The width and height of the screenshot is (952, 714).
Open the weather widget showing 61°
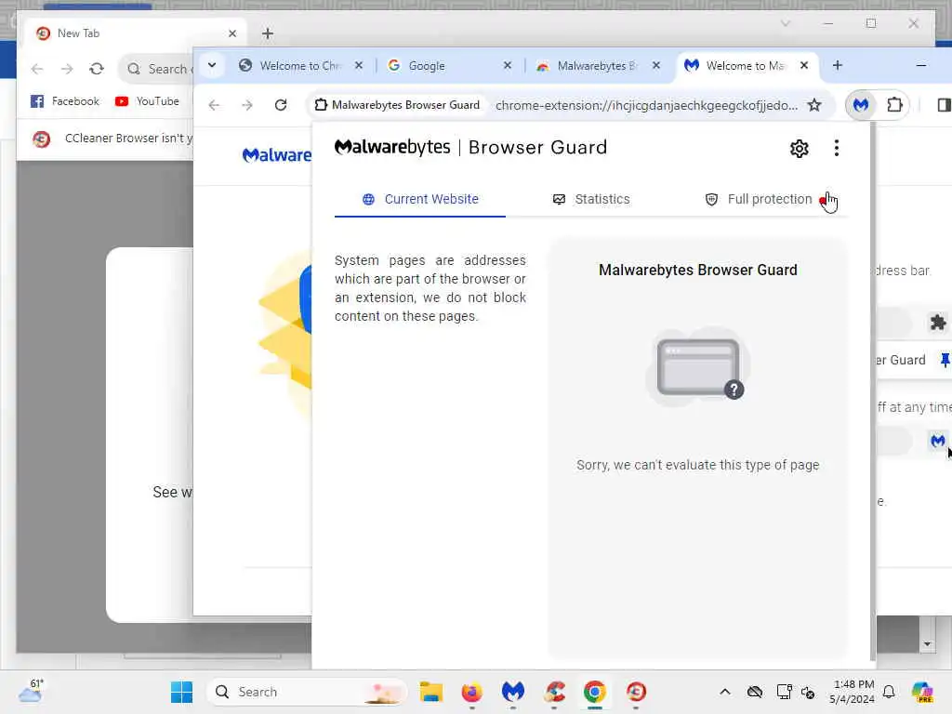pyautogui.click(x=31, y=692)
